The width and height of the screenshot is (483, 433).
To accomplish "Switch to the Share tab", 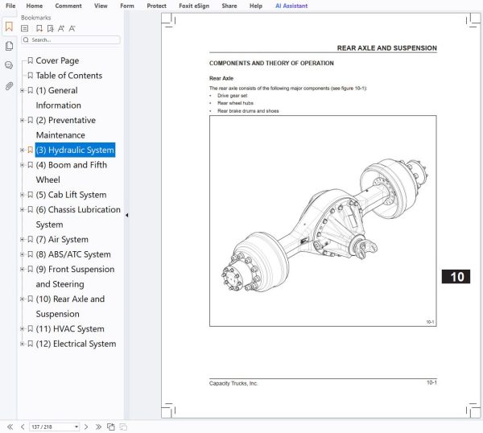I will pos(229,6).
